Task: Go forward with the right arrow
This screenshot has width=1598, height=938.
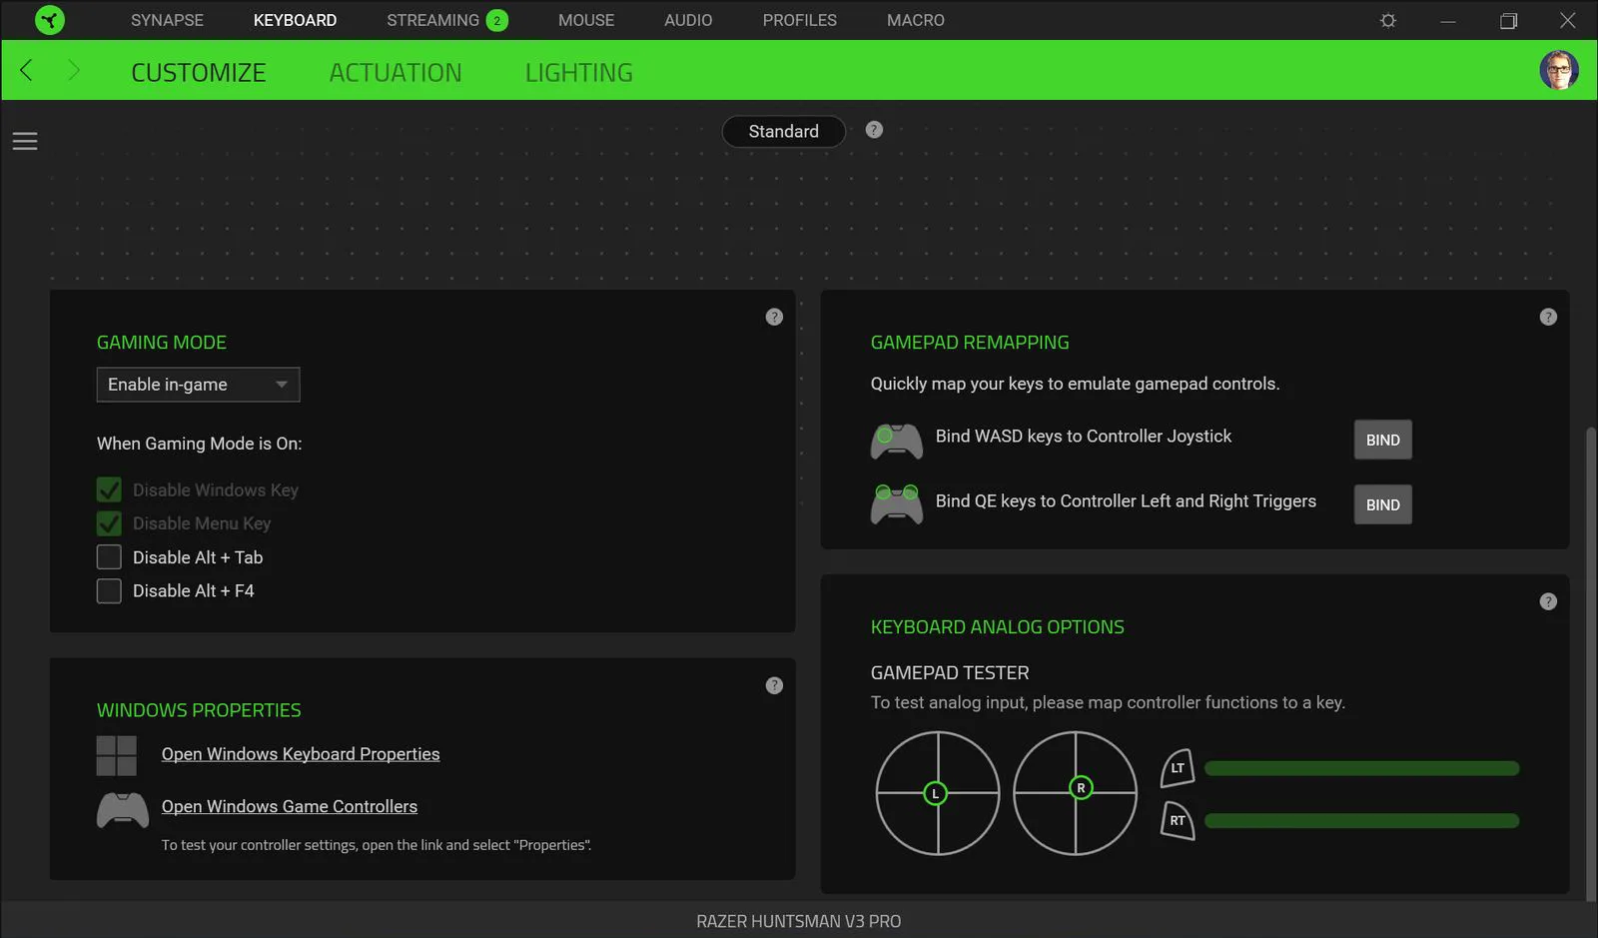Action: click(73, 70)
